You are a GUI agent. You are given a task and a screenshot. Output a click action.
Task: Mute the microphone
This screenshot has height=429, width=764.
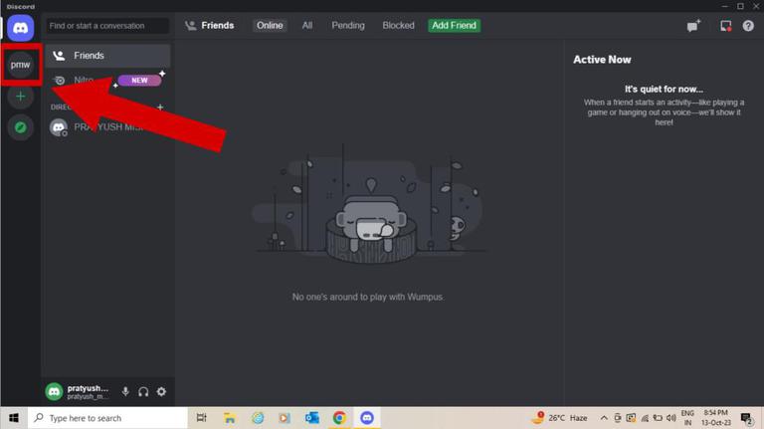[x=125, y=391]
